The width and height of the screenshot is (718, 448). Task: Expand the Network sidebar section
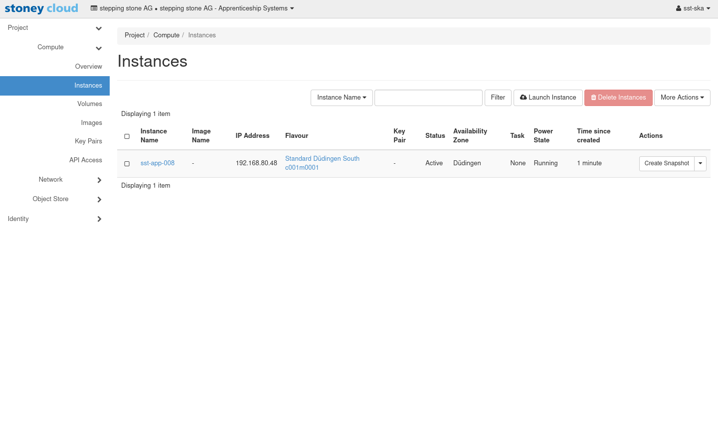point(99,180)
